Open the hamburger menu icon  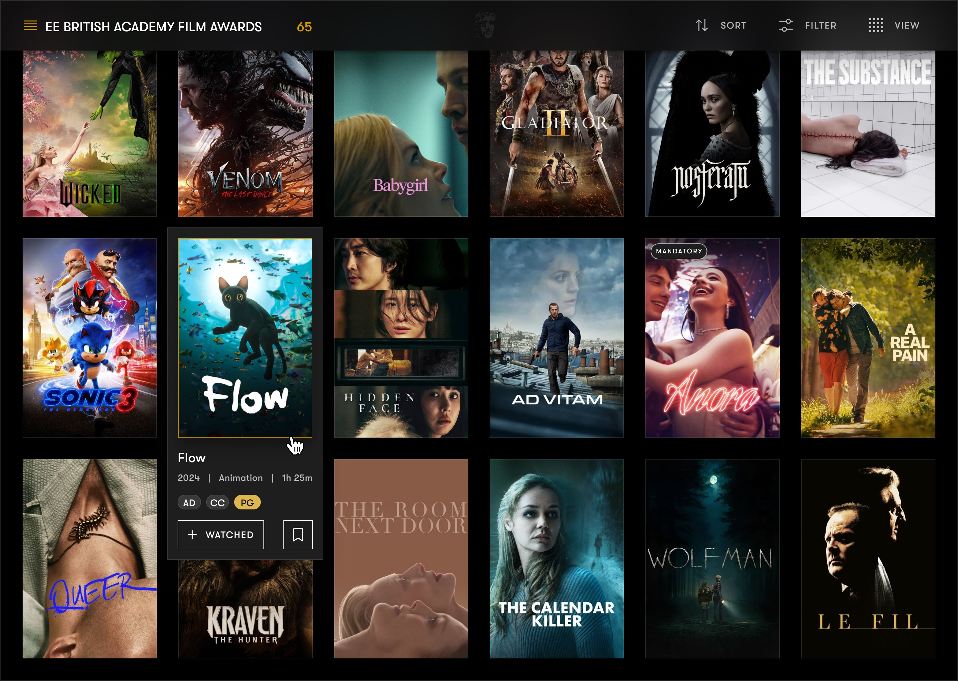31,26
